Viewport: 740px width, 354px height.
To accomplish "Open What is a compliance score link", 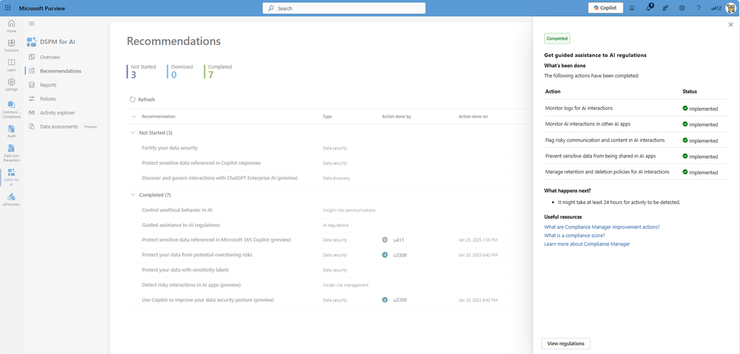I will [574, 235].
